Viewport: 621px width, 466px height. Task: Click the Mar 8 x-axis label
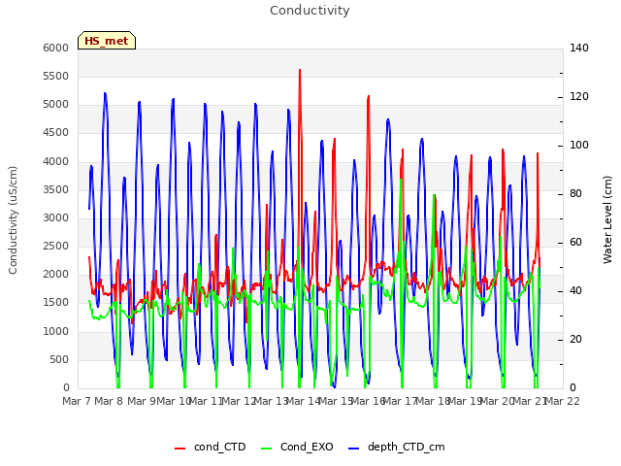pos(109,401)
